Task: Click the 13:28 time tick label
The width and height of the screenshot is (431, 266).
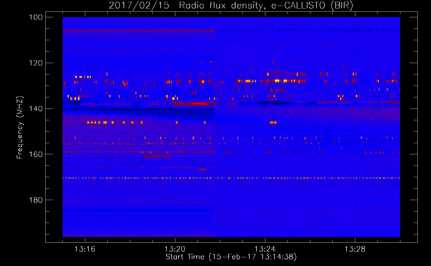Action: [355, 249]
